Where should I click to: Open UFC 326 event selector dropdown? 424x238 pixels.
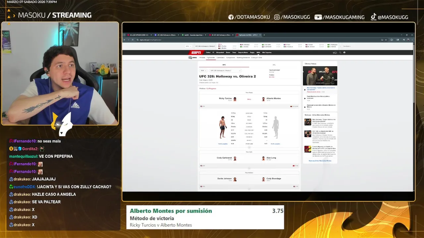(x=225, y=70)
